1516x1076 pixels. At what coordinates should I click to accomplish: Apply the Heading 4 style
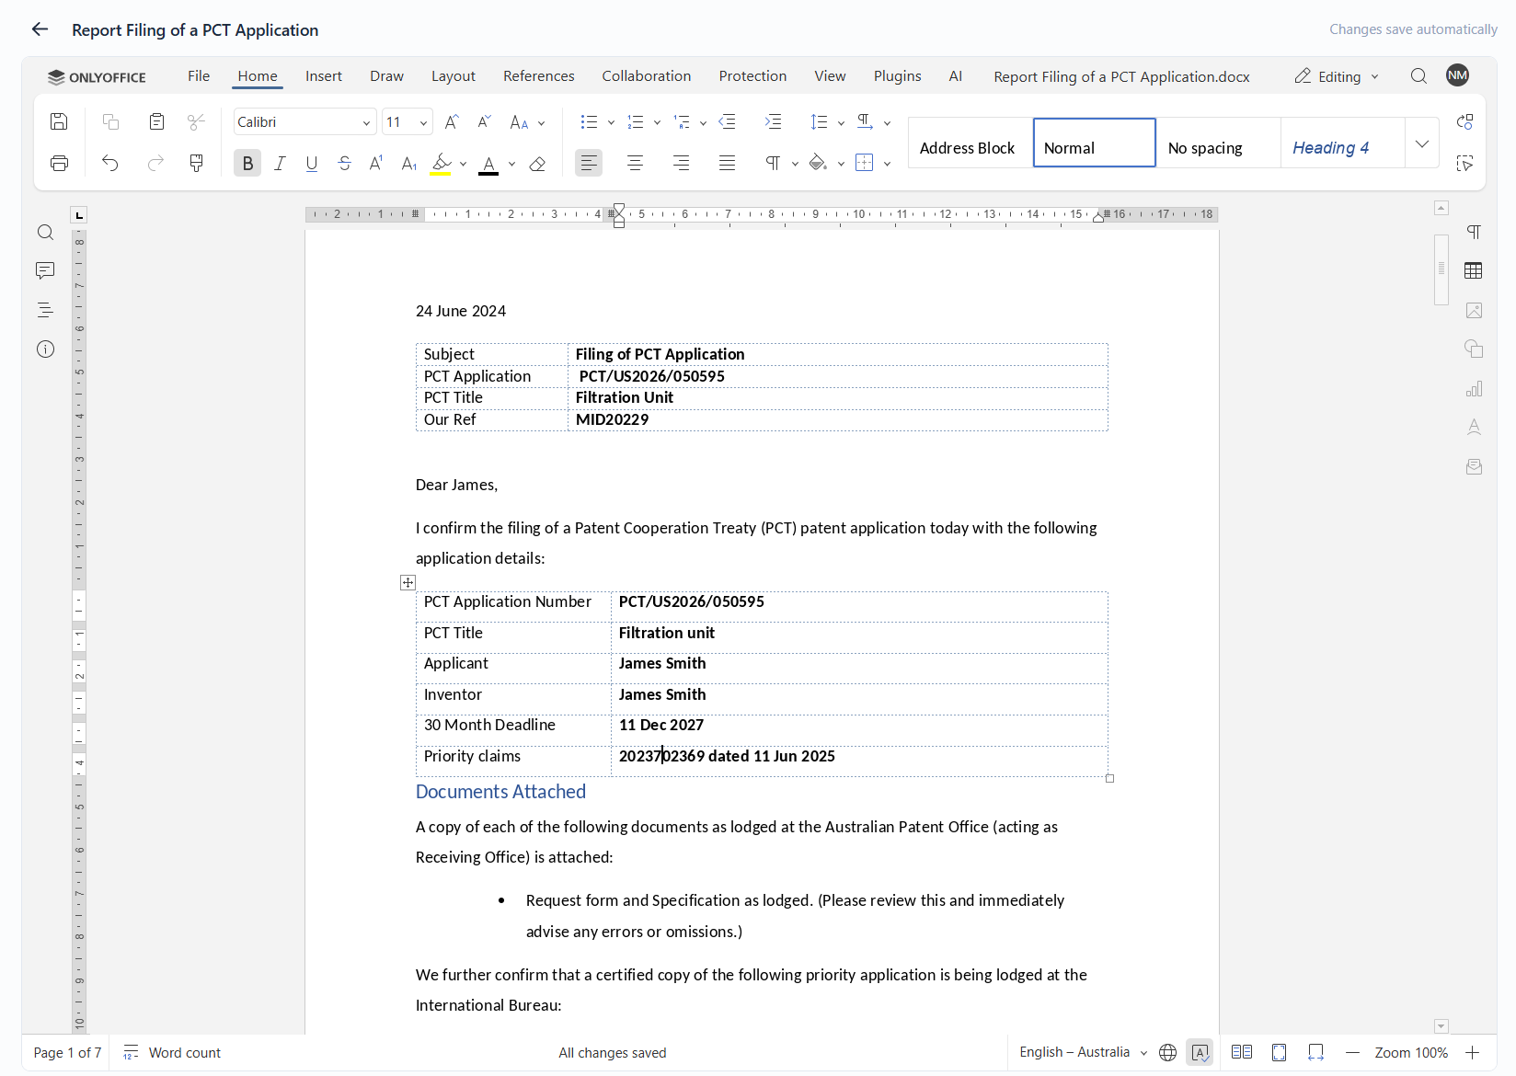[1342, 143]
